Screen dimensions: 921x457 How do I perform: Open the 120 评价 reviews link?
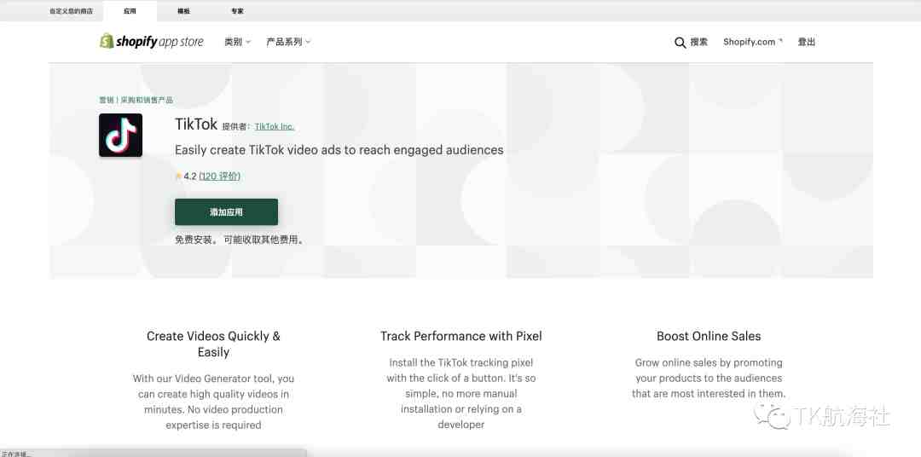click(220, 176)
